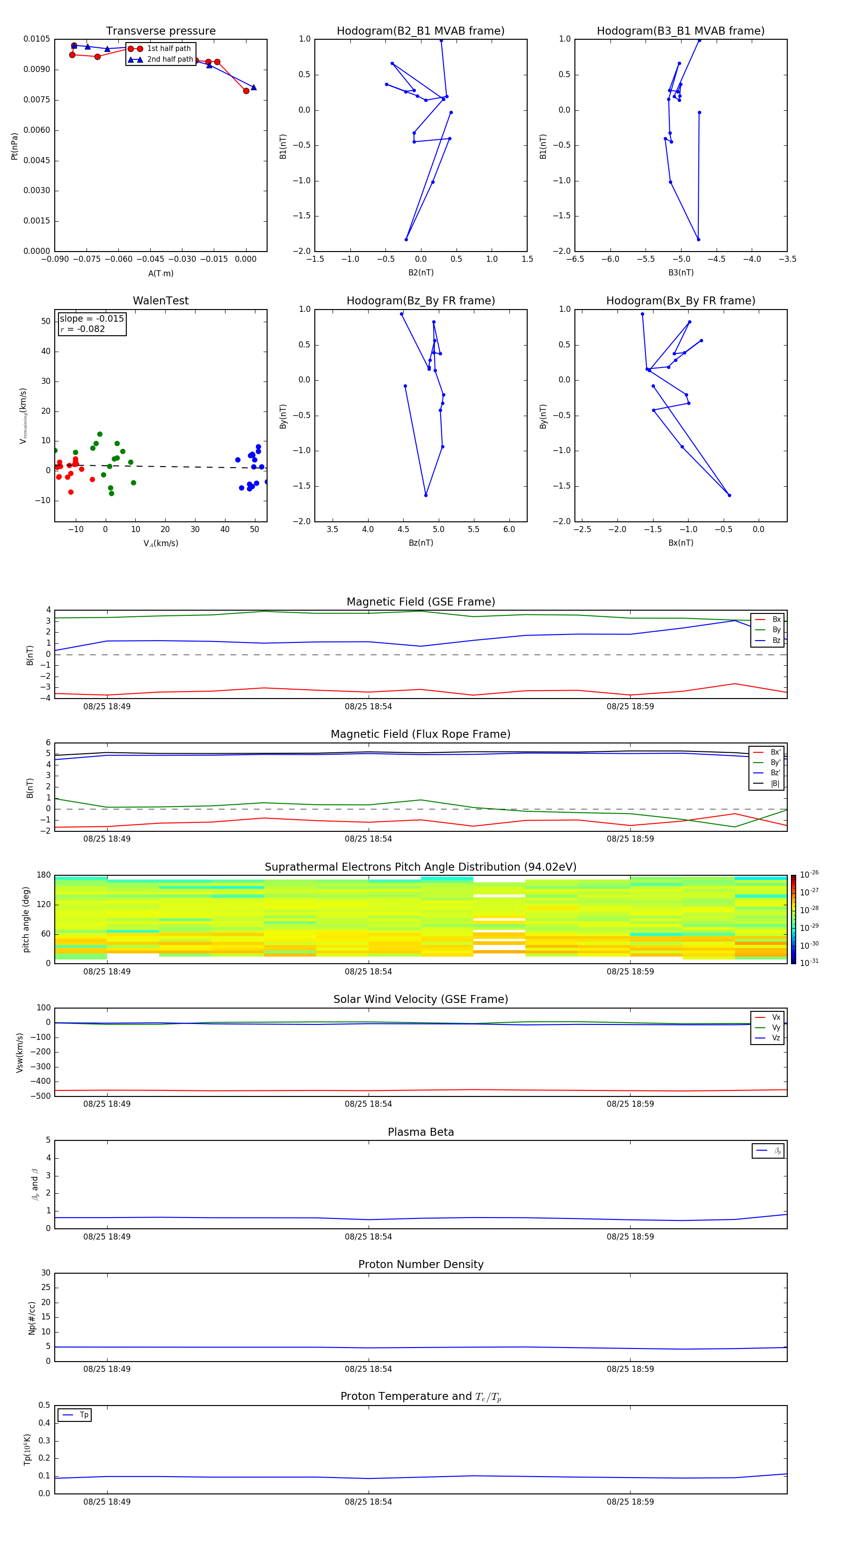Select "Vz" in solar wind legend
Screen dimensions: 842x1543
tap(768, 1038)
